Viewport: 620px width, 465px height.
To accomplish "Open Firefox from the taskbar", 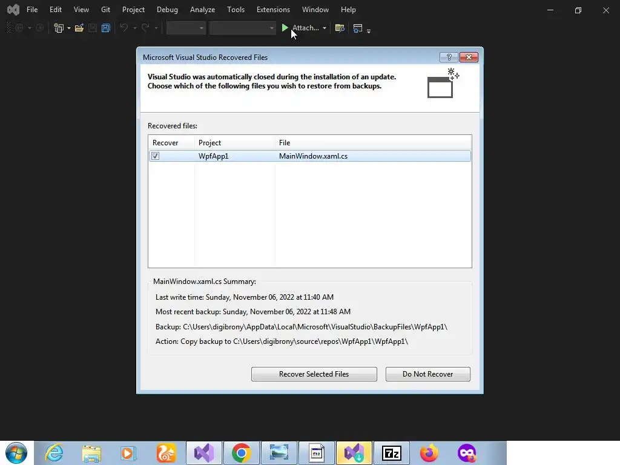I will (429, 453).
